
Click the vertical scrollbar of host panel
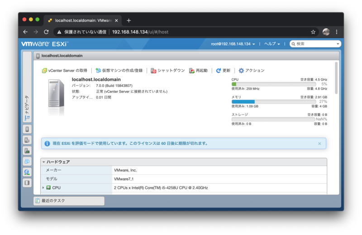(x=336, y=78)
